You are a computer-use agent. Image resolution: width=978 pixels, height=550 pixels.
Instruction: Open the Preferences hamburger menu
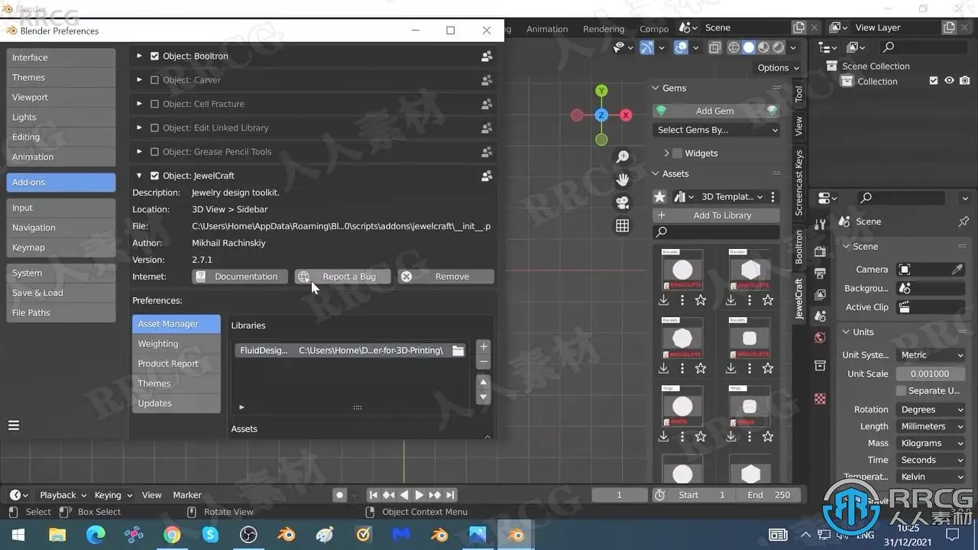click(x=14, y=425)
